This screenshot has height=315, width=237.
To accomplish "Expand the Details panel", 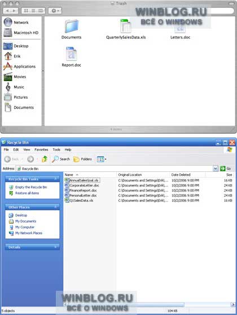I will coord(55,247).
